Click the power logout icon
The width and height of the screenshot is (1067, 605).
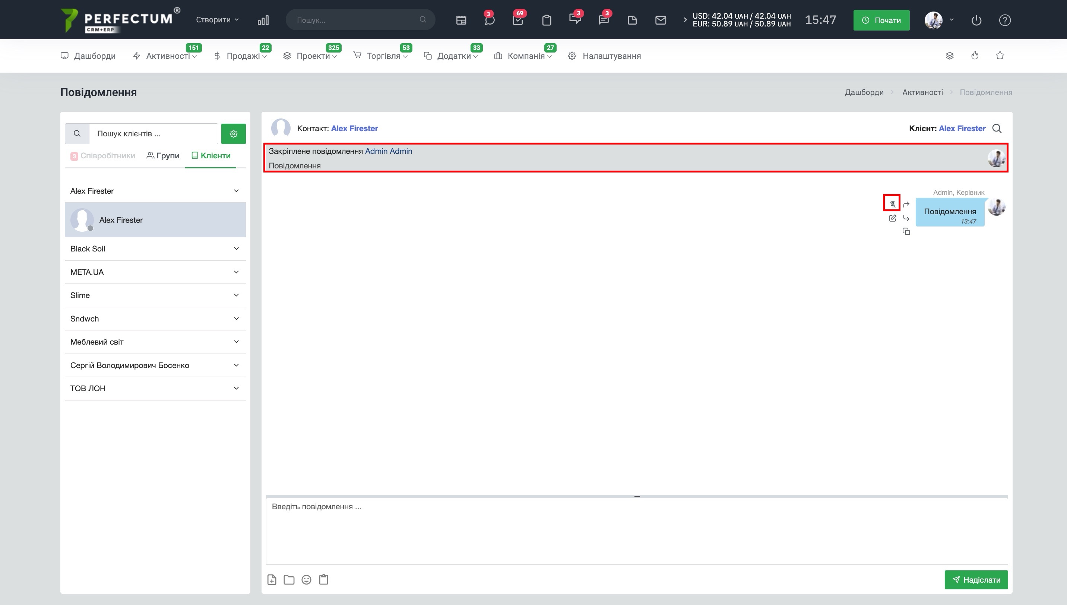pos(976,20)
